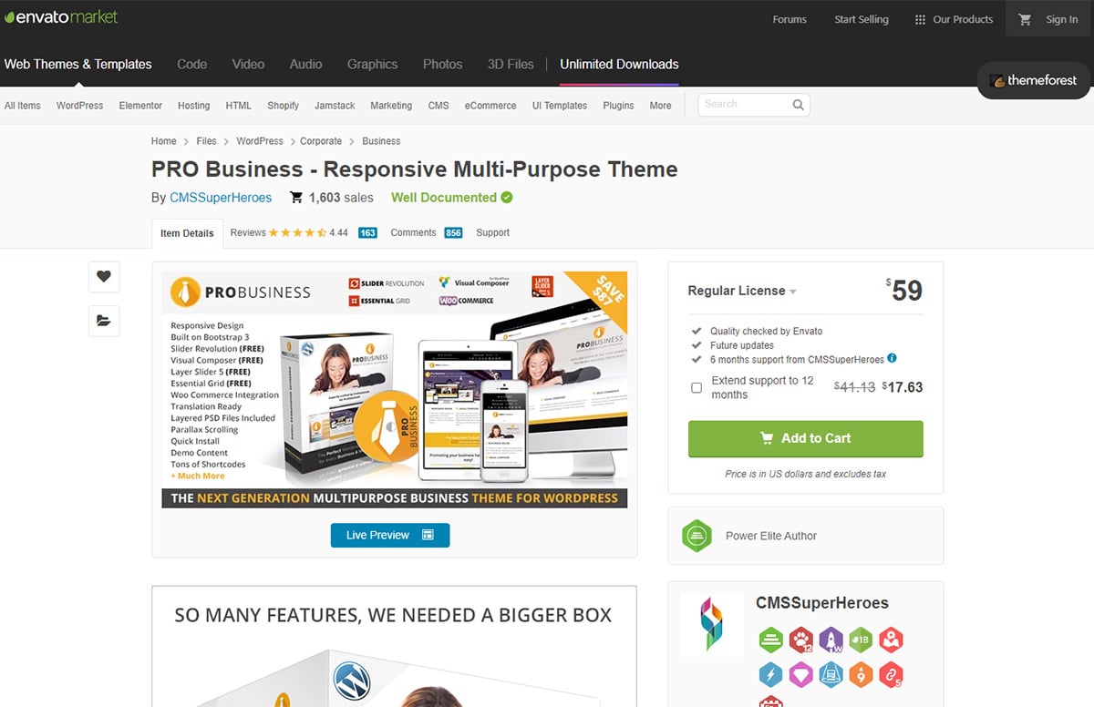Click the Live Preview button

(390, 535)
